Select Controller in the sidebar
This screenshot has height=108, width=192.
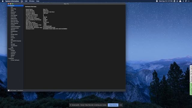point(13,17)
